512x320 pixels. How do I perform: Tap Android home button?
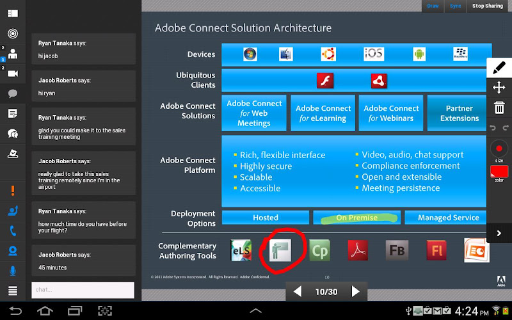pos(45,310)
